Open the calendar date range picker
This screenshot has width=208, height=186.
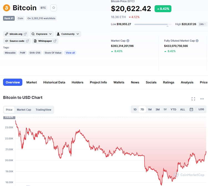click(191, 110)
